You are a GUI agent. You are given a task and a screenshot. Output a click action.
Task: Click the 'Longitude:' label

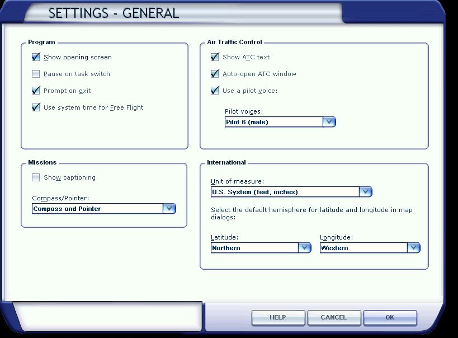point(337,237)
